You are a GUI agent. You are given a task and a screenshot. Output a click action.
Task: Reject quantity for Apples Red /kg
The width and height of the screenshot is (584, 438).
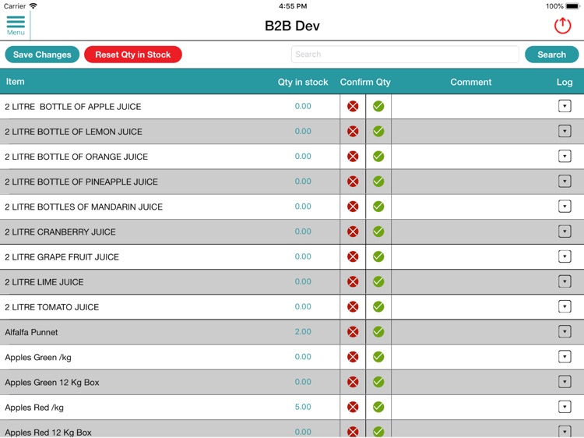(x=353, y=407)
